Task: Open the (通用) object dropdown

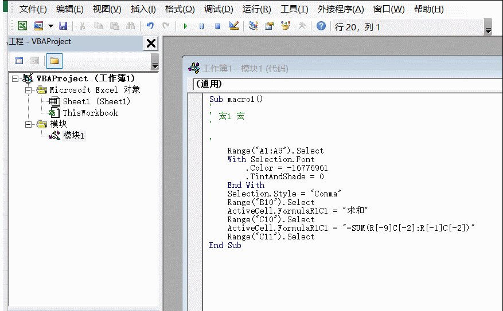Action: click(x=348, y=84)
